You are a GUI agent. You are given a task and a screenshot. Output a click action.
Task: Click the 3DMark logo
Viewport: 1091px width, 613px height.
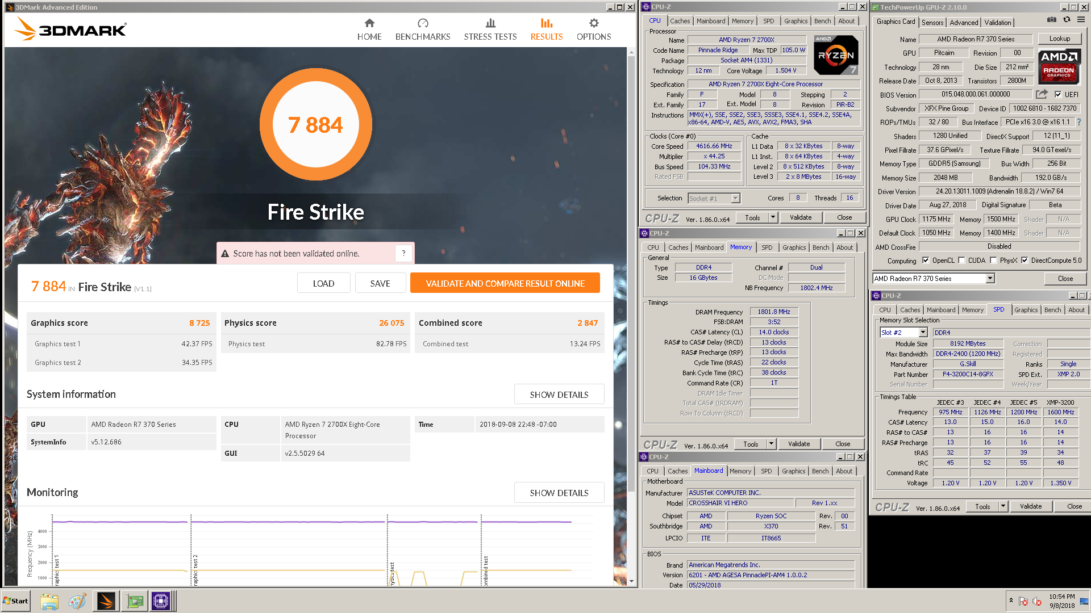click(70, 28)
